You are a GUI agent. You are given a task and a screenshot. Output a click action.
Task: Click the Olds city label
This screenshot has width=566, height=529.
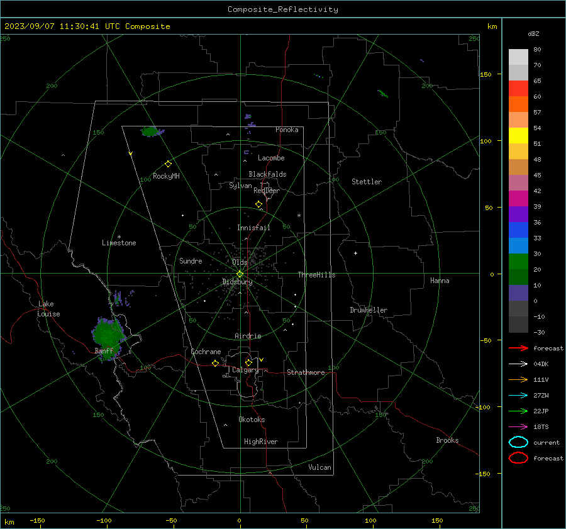(x=240, y=262)
